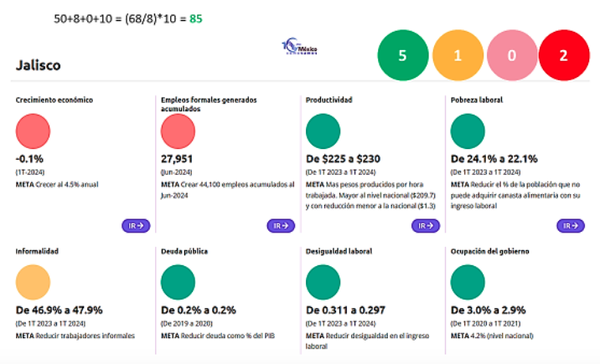Select the green Pobreza laboral indicator circle
Viewport: 600px width, 364px height.
tap(468, 131)
